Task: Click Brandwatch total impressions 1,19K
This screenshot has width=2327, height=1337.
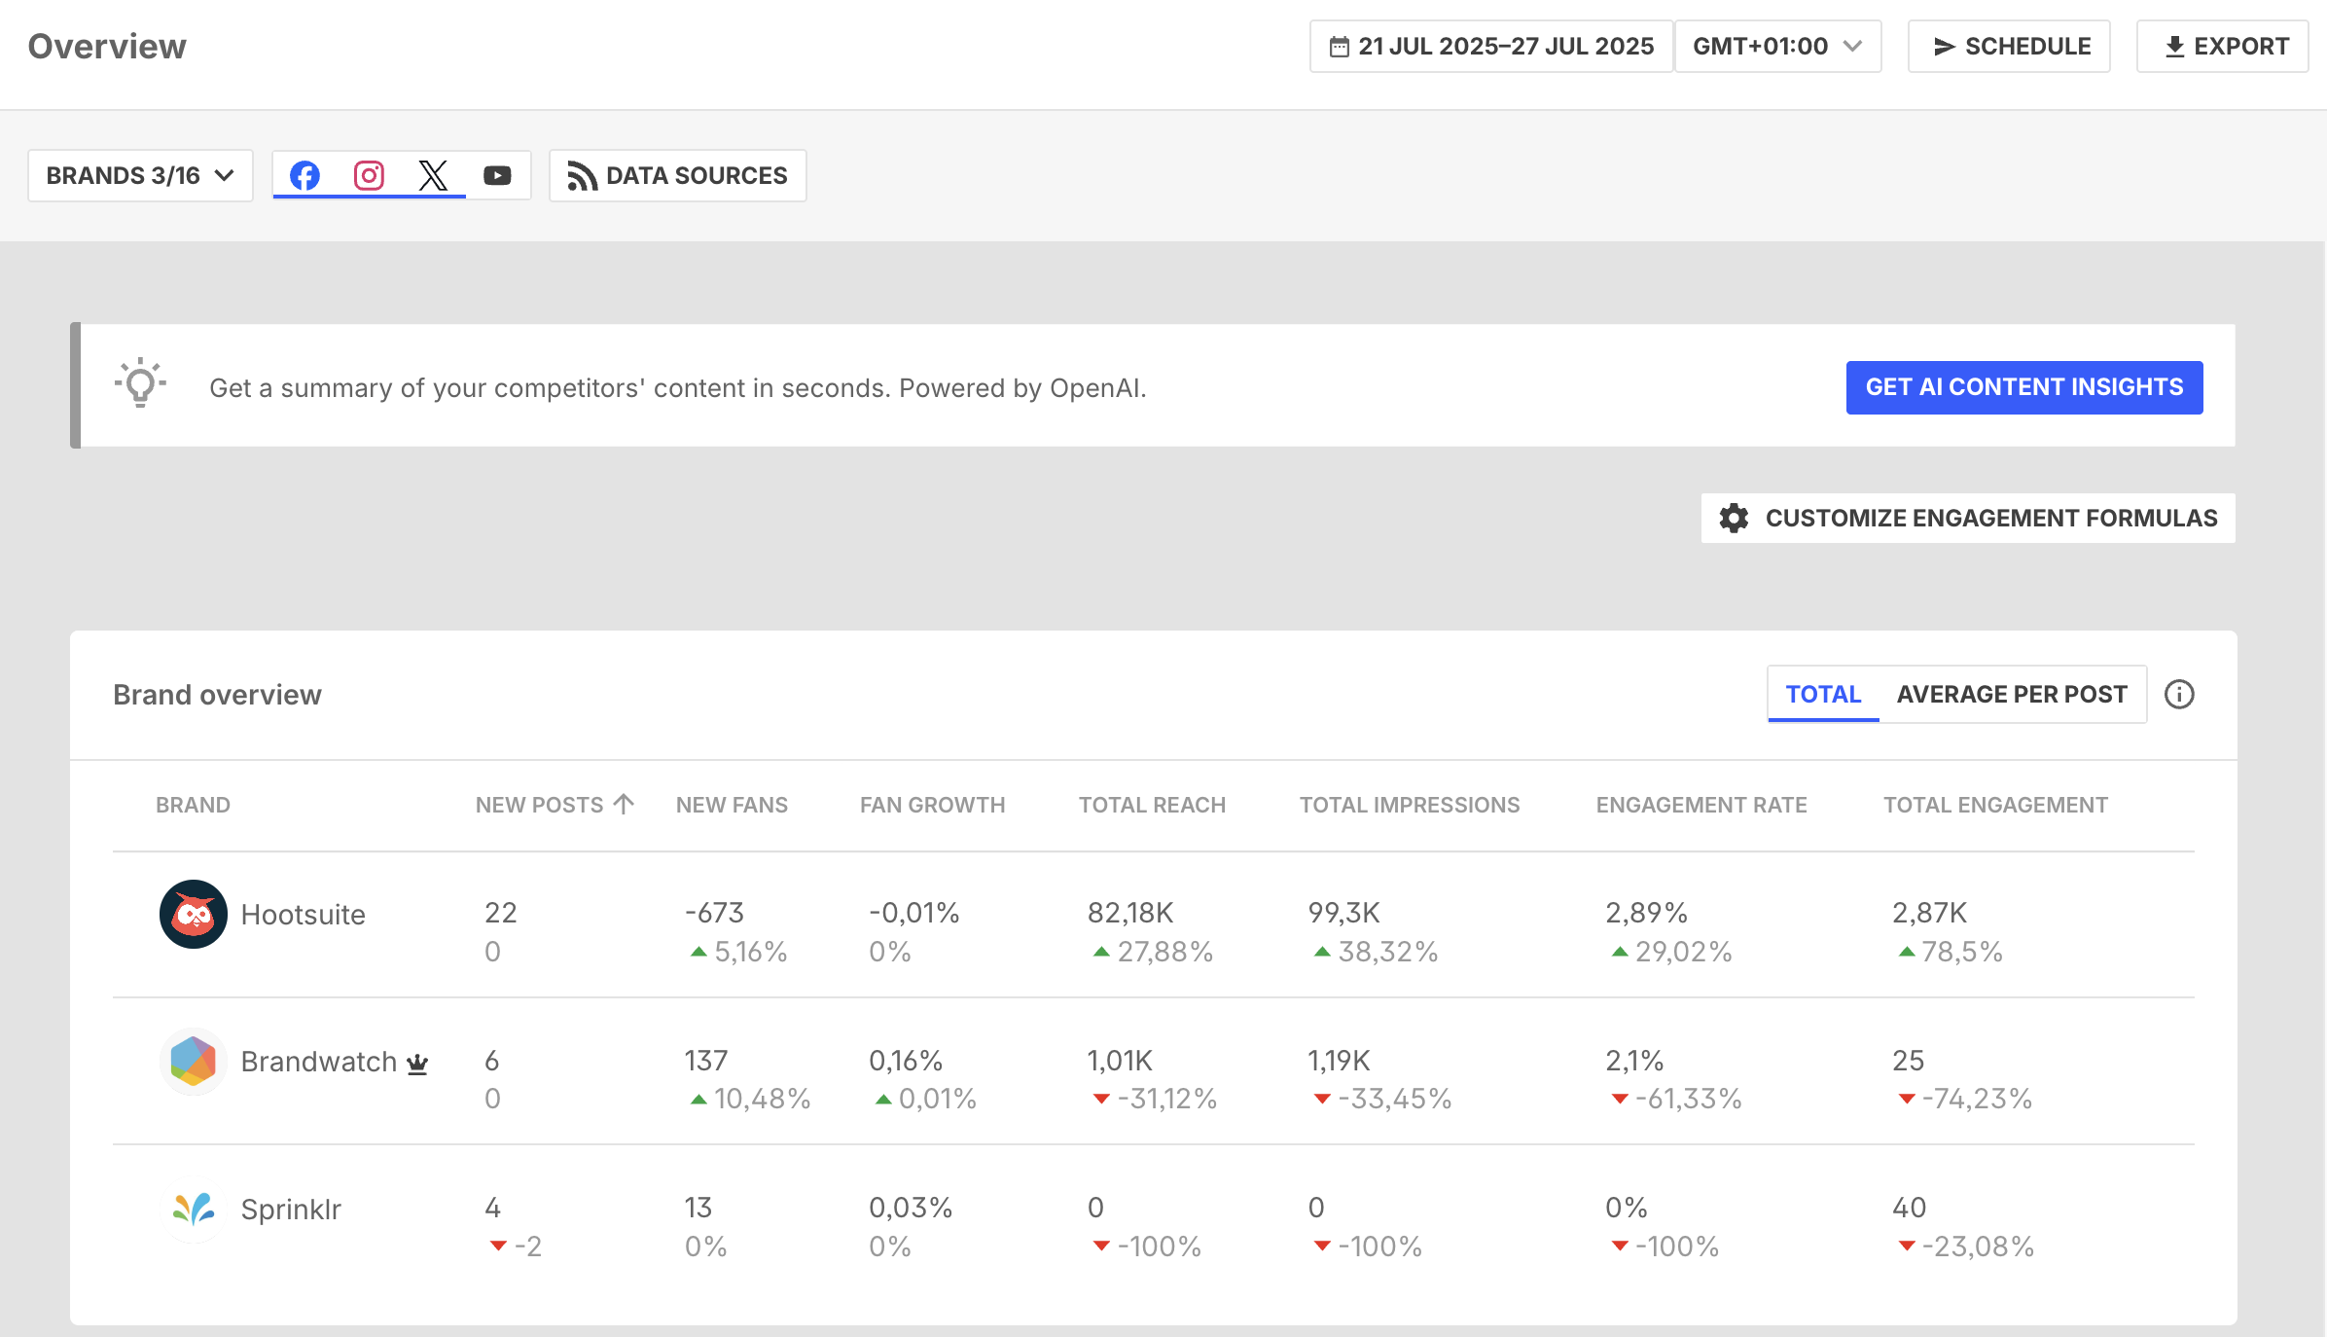Action: [x=1339, y=1060]
